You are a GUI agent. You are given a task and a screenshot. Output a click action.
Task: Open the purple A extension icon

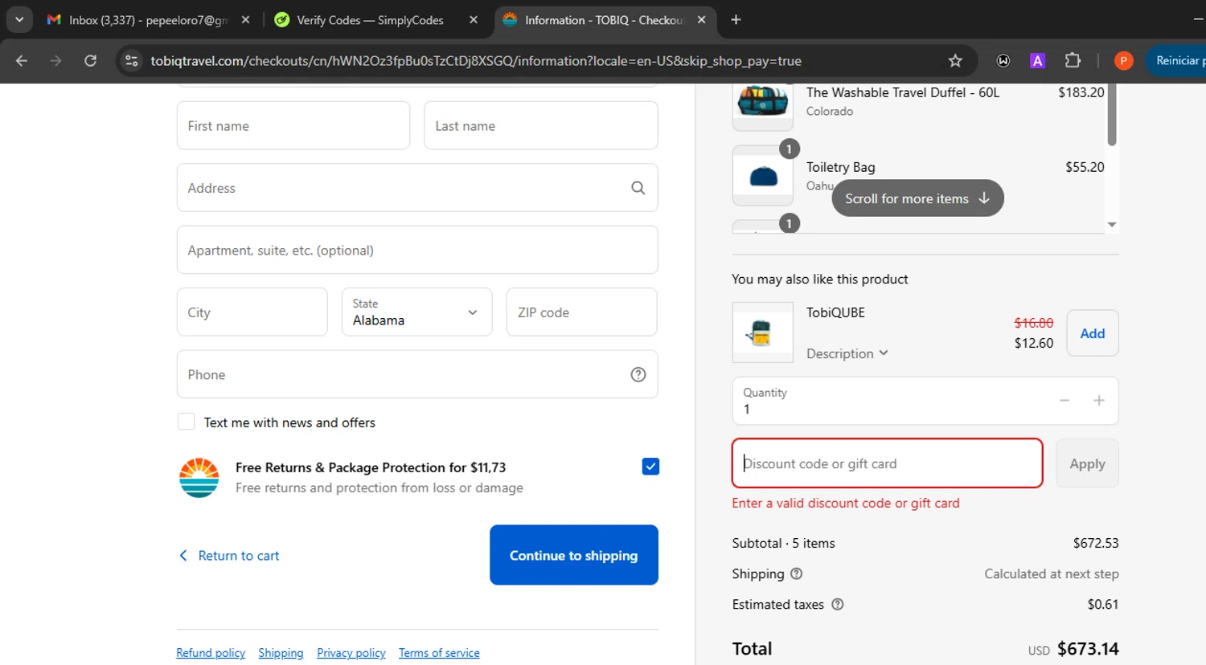coord(1038,61)
